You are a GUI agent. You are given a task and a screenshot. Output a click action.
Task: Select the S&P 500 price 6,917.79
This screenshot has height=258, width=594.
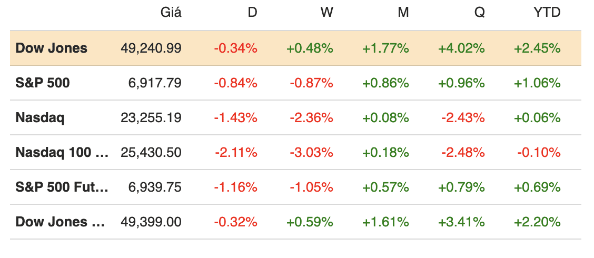click(155, 83)
